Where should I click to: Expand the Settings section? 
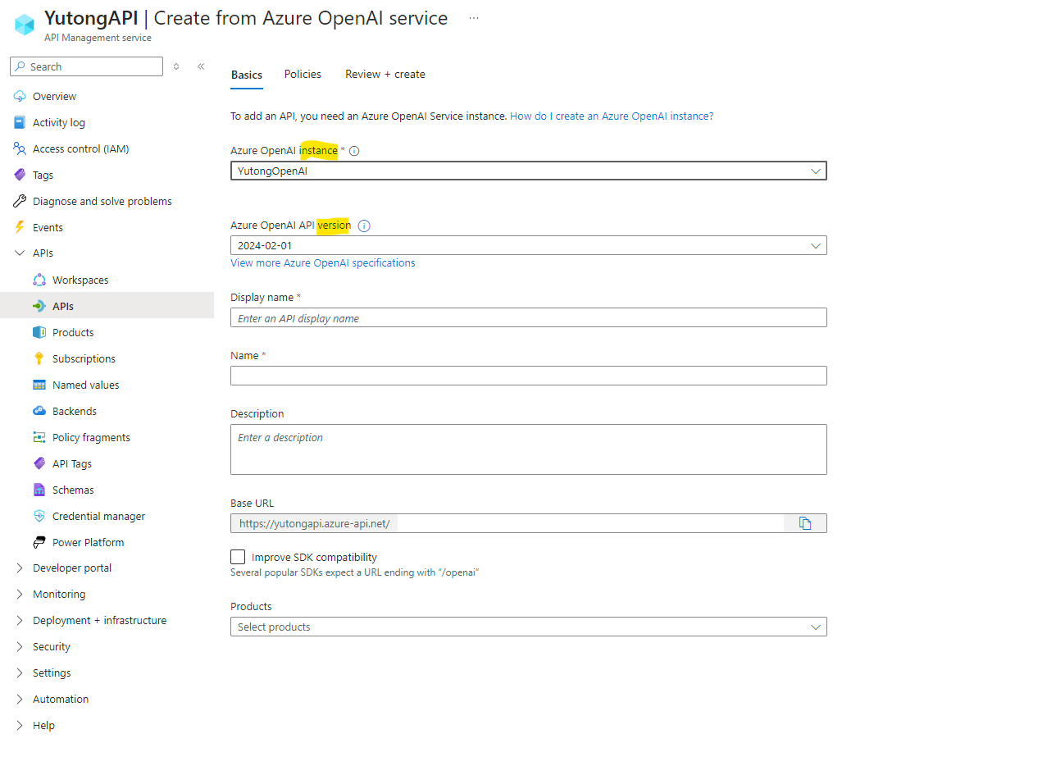click(x=20, y=673)
